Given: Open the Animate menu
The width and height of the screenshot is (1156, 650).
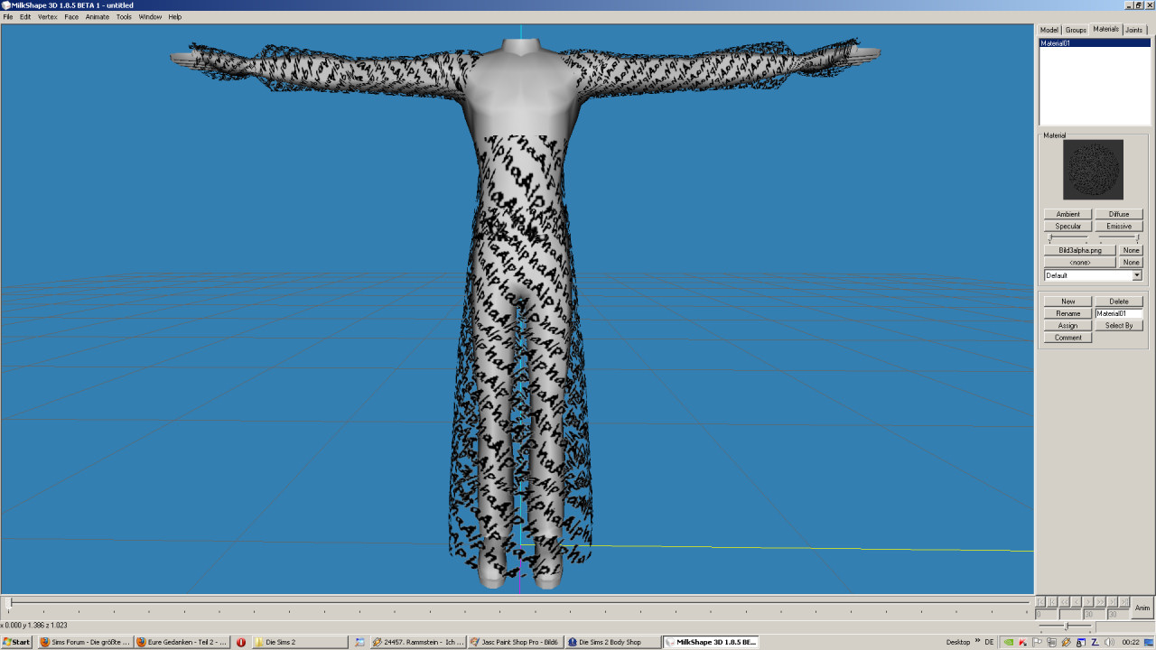Looking at the screenshot, I should pyautogui.click(x=98, y=17).
